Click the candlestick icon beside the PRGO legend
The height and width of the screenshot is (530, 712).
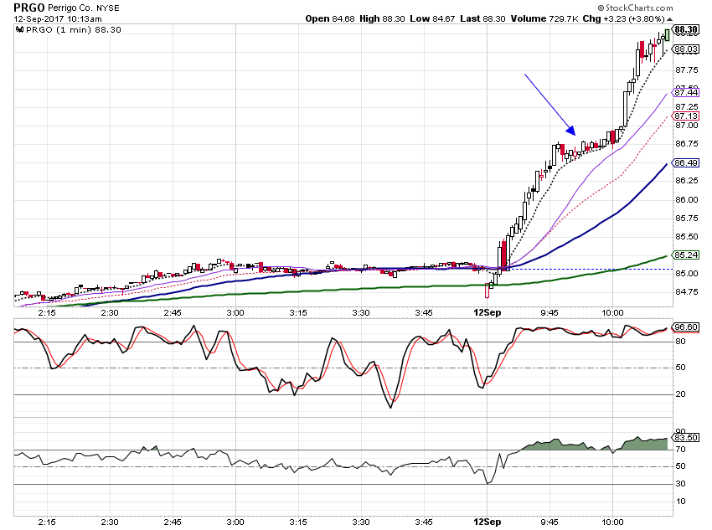click(19, 30)
